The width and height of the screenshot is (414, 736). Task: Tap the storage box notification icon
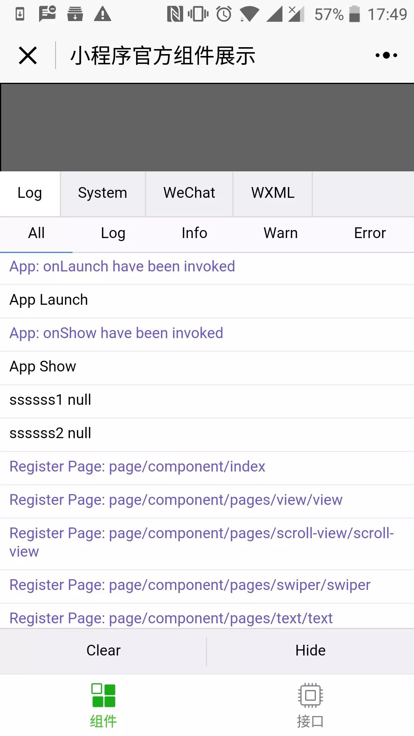75,14
